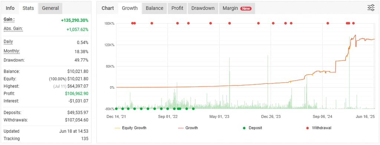Click the Sep 01, '22 date label
Viewport: 380px width, 145px height.
(x=168, y=117)
